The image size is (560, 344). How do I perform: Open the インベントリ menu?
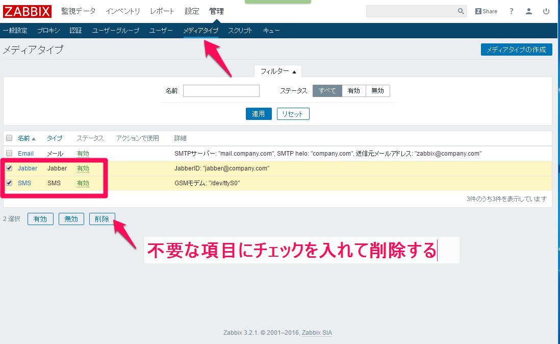(x=123, y=11)
